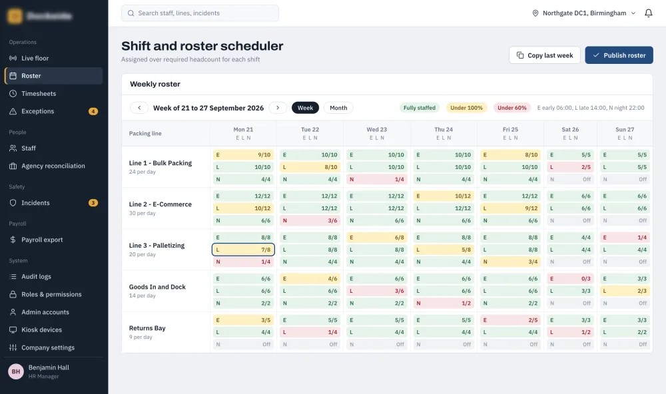Viewport: 666px width, 394px height.
Task: Select Line 3 Palletizing Monday late 7/8 cell
Action: click(x=243, y=250)
